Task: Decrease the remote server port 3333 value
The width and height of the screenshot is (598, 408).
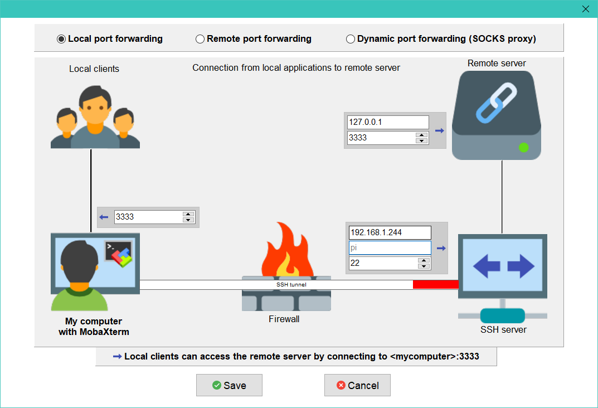Action: click(x=422, y=140)
